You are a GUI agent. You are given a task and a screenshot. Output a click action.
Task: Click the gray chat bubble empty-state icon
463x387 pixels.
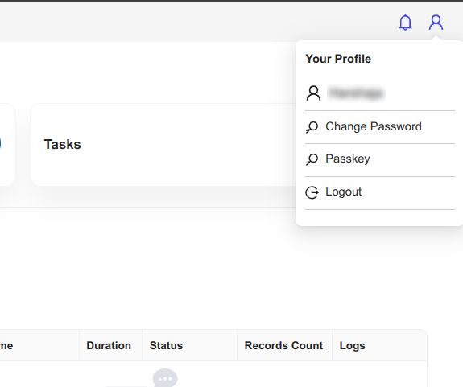coord(165,378)
